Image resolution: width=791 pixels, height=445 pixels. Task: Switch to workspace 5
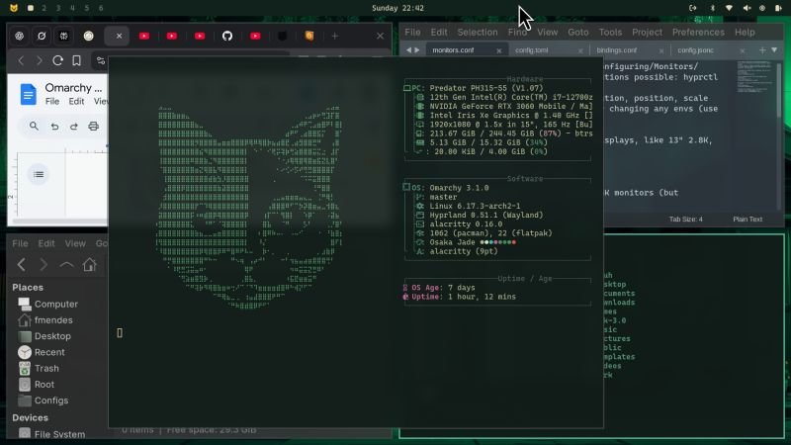coord(87,8)
